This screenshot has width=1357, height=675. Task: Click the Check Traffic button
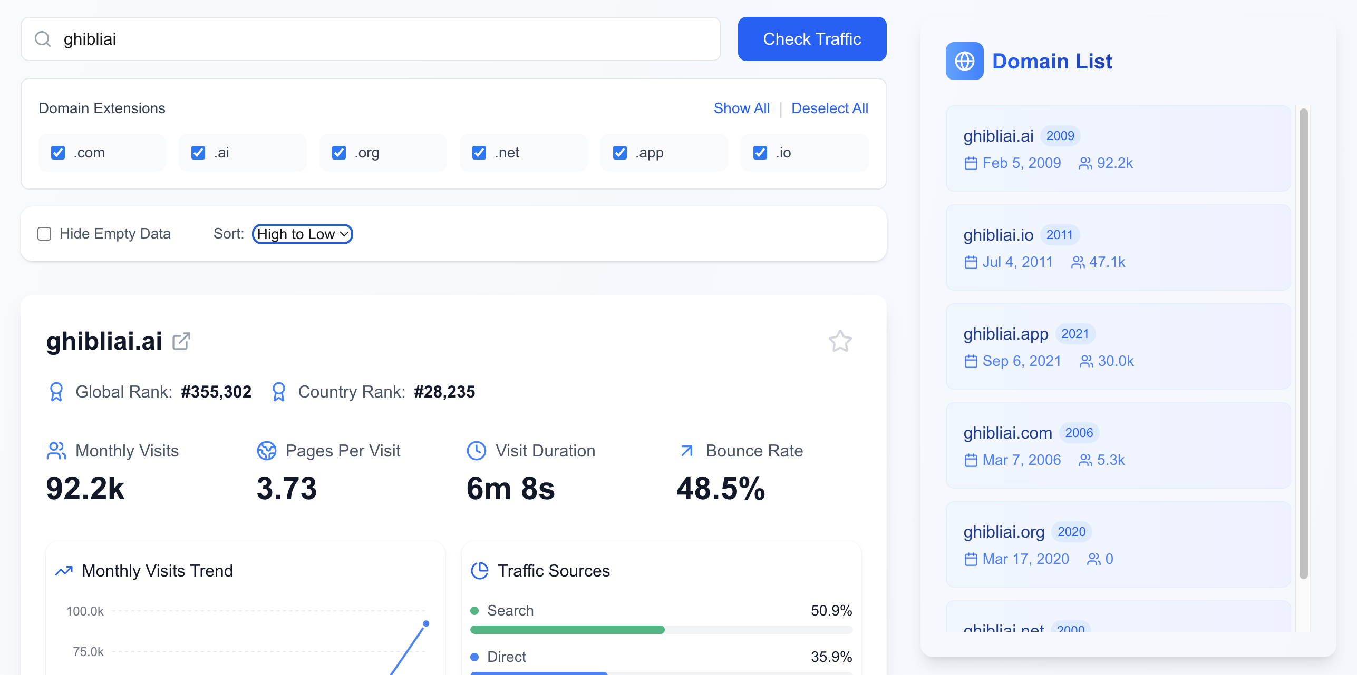812,39
